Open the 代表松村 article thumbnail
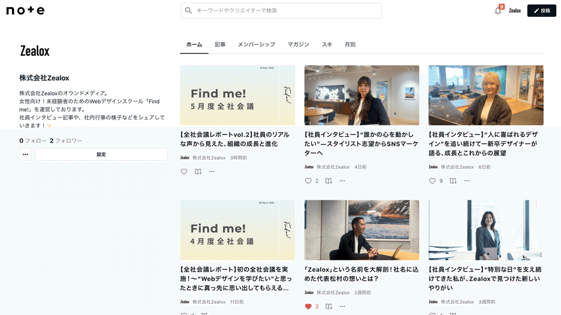561x315 pixels. 362,230
